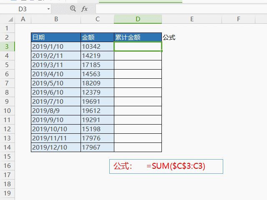Image resolution: width=267 pixels, height=200 pixels.
Task: Click amount cell 14219
Action: pyautogui.click(x=97, y=55)
